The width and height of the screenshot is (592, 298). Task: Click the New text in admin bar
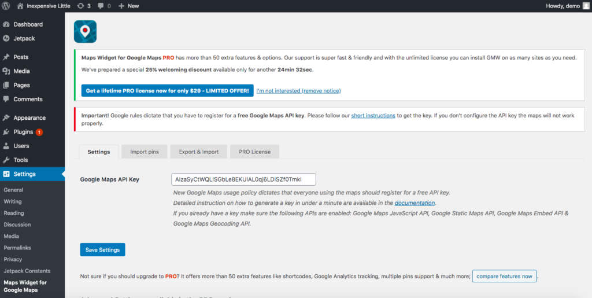click(134, 6)
